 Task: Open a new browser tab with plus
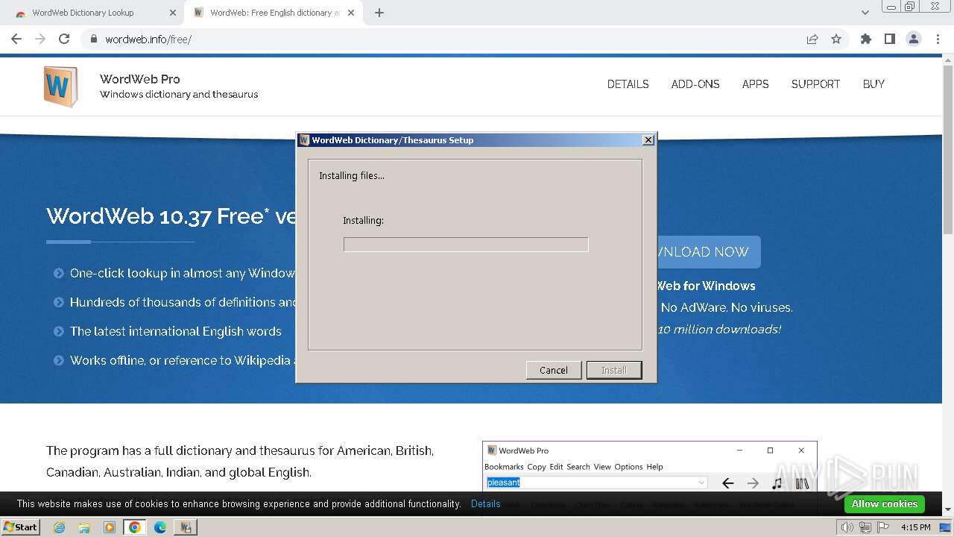tap(379, 13)
